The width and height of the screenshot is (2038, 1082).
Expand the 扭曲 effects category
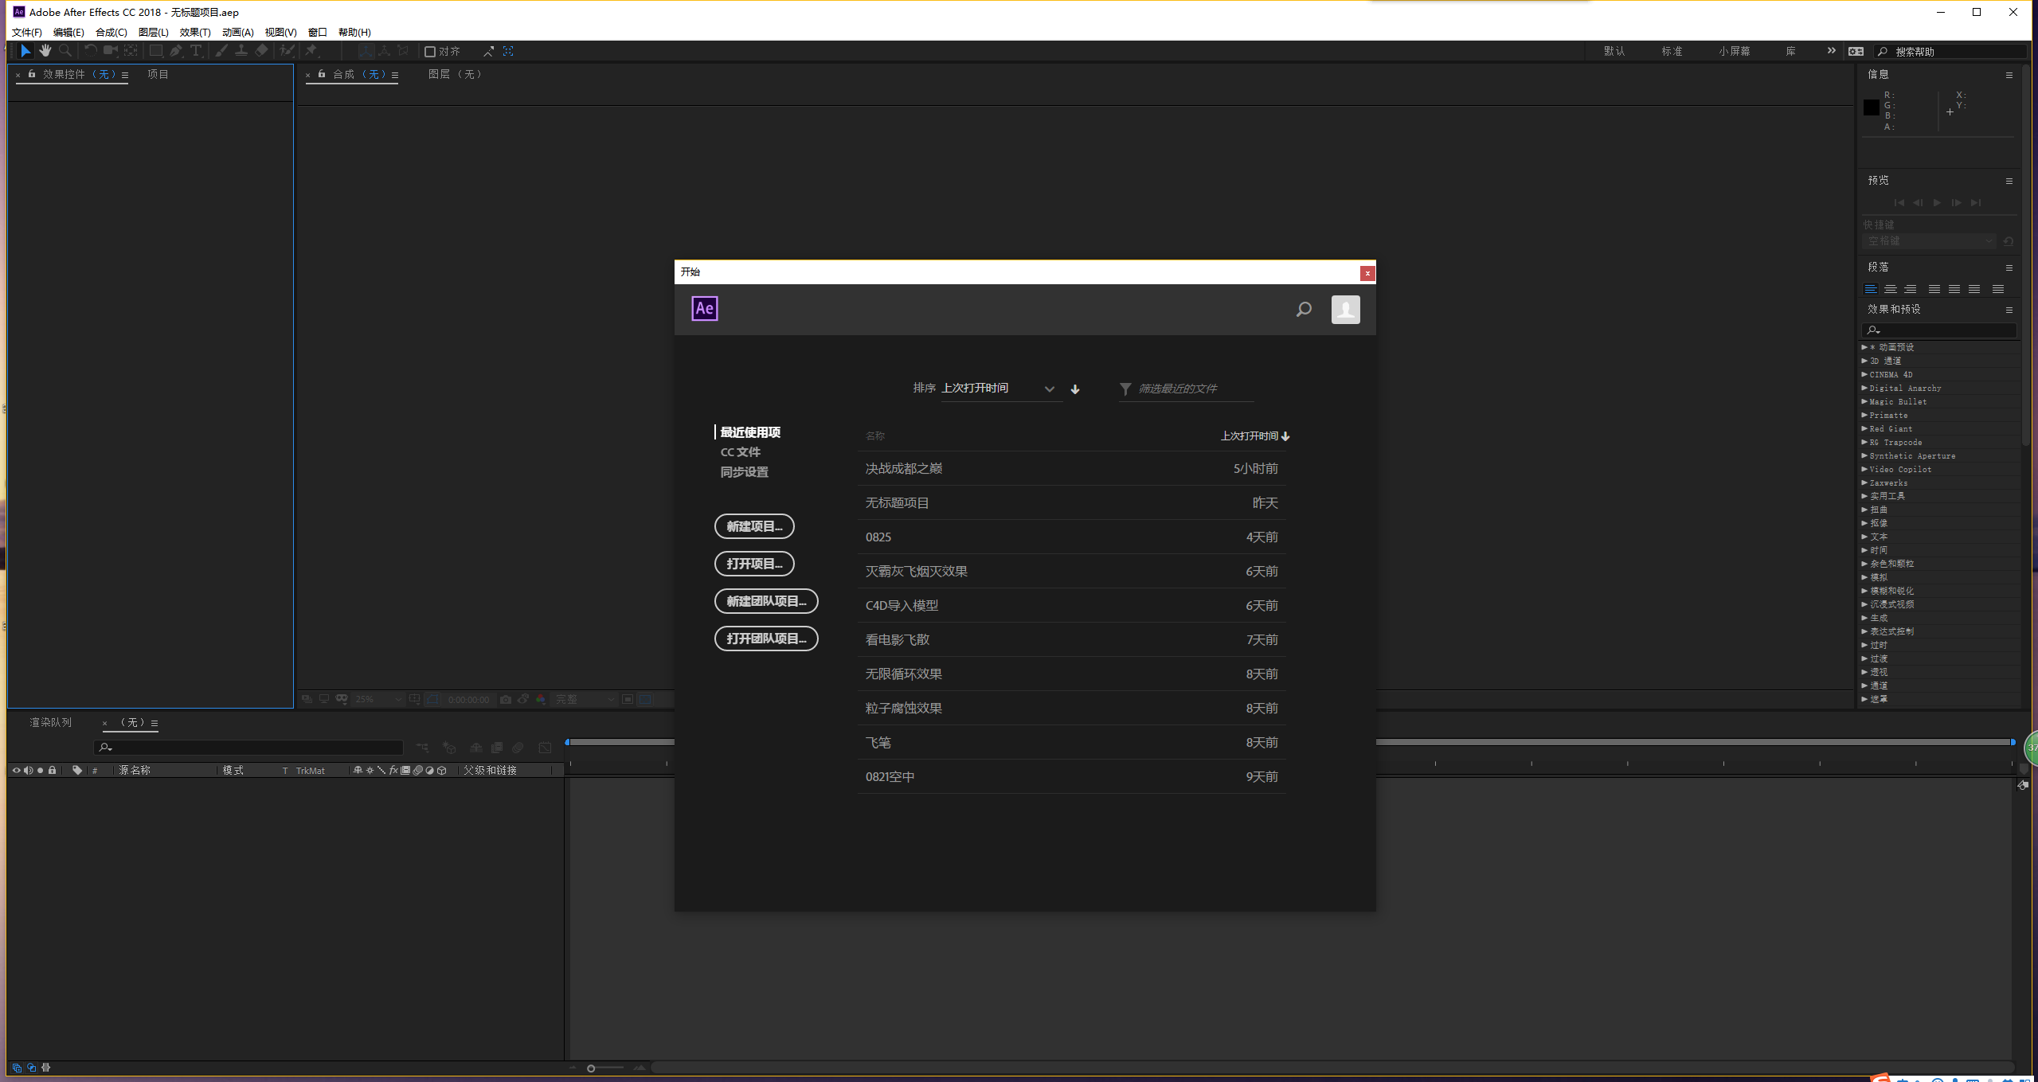[1864, 510]
